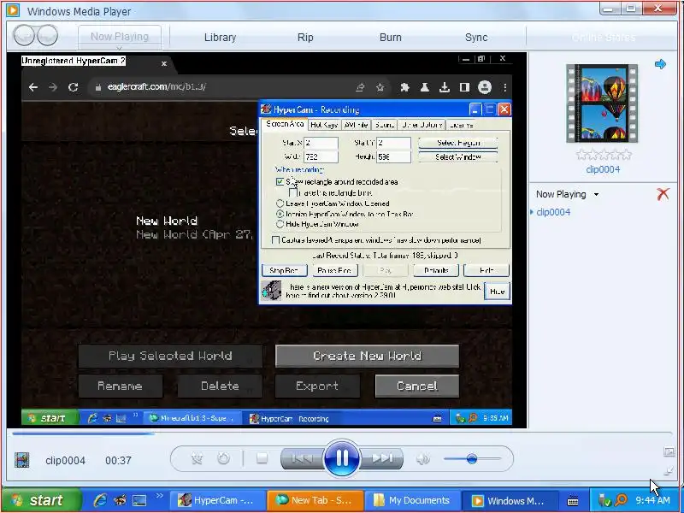
Task: Switch to HyperCam taskbar button
Action: click(x=217, y=500)
